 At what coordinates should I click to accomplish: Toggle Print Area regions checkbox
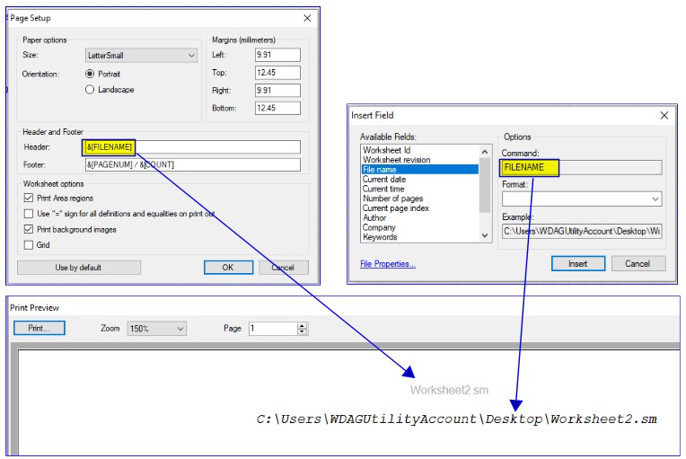(x=30, y=198)
